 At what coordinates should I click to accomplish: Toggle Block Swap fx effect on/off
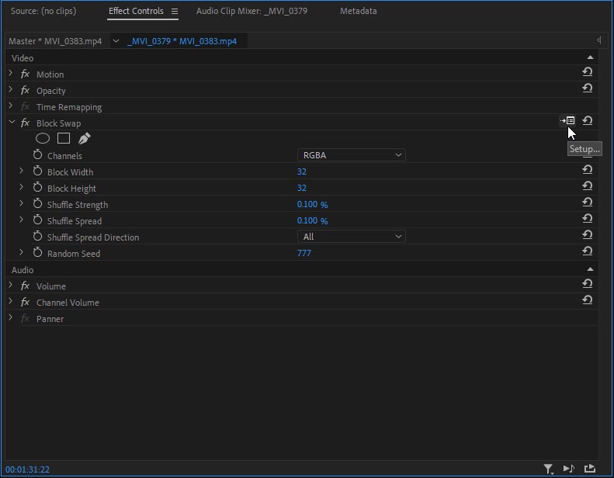(x=25, y=123)
